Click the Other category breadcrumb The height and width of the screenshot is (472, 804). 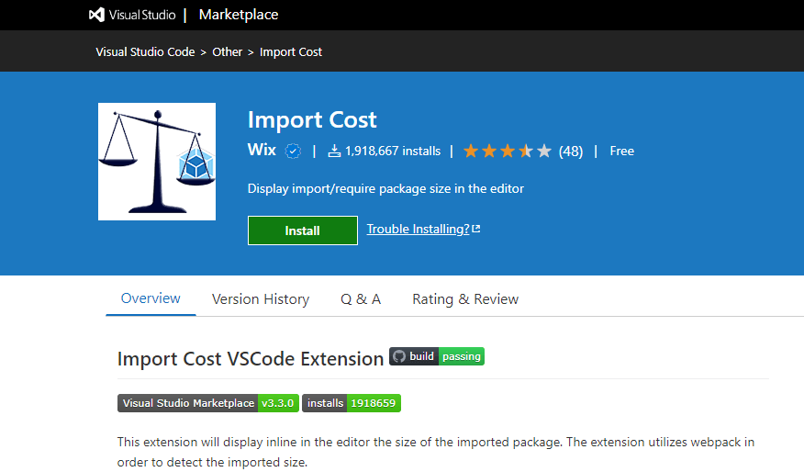pyautogui.click(x=228, y=52)
